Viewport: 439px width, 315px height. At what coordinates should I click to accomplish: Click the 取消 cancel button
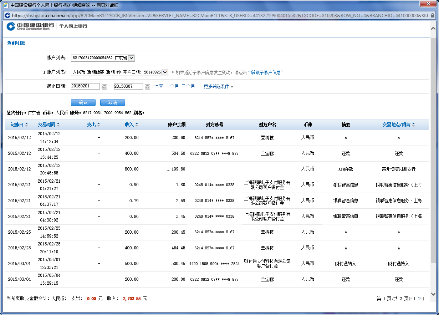(112, 103)
